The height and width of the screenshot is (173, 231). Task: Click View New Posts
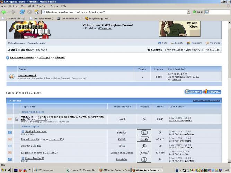tap(195, 50)
